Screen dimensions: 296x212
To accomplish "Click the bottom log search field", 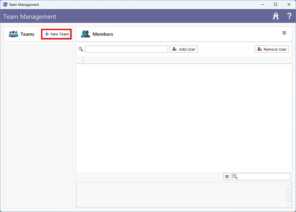I will click(261, 177).
